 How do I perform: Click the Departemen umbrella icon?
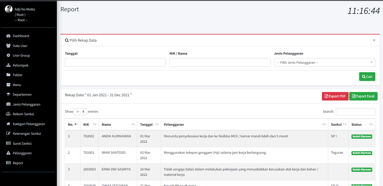(x=8, y=95)
